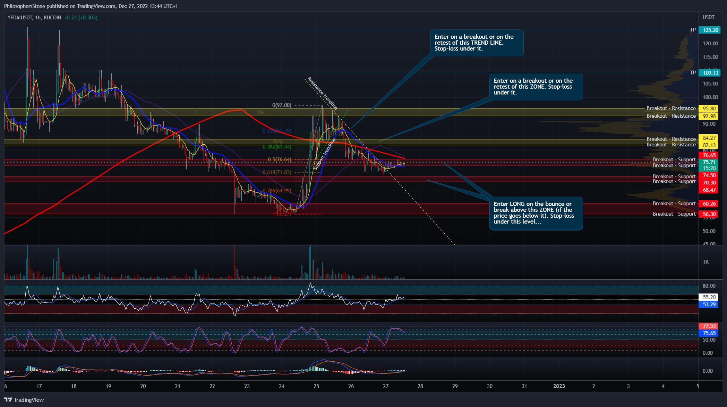Click the TREND LINE entry annotation box
Image resolution: width=727 pixels, height=407 pixels.
tap(477, 43)
